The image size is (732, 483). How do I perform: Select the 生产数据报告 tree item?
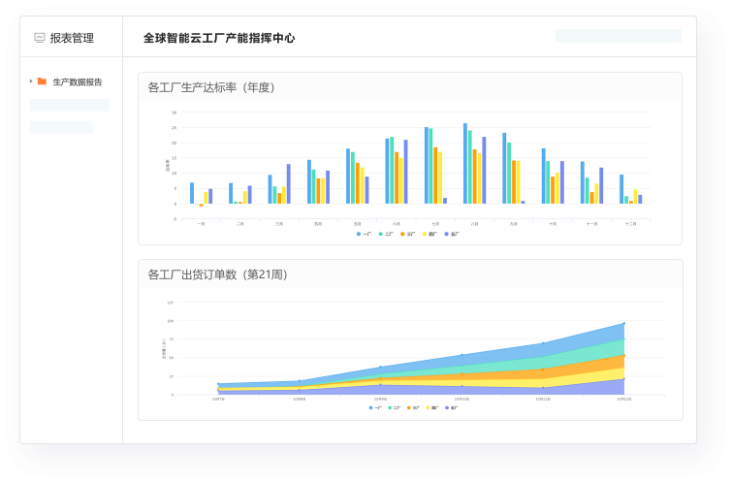point(77,81)
